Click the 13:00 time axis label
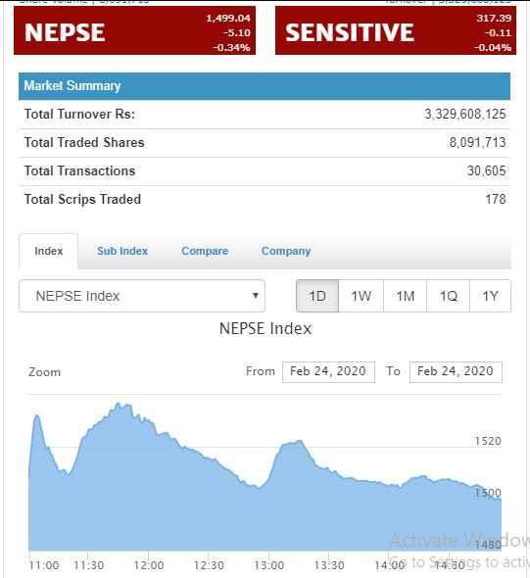 click(x=269, y=565)
